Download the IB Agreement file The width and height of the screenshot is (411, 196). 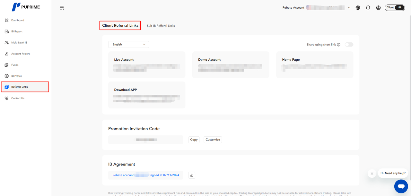coord(192,175)
